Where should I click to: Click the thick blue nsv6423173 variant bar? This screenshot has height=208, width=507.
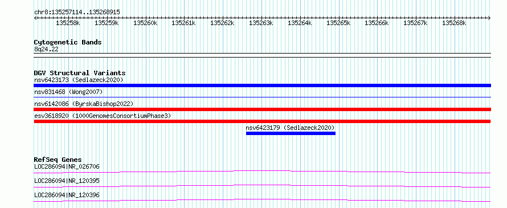262,85
